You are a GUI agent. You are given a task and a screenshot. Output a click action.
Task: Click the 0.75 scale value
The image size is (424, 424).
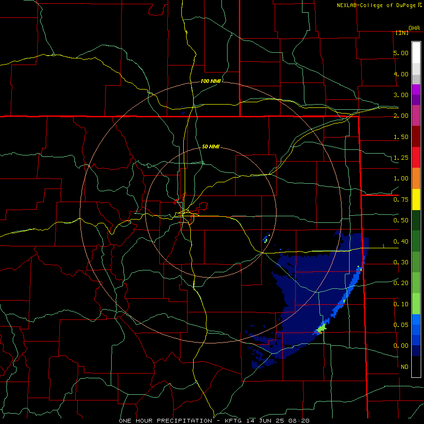401,200
